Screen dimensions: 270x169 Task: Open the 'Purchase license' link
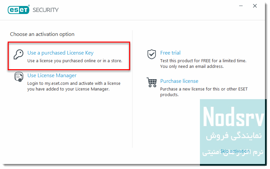[x=179, y=81]
